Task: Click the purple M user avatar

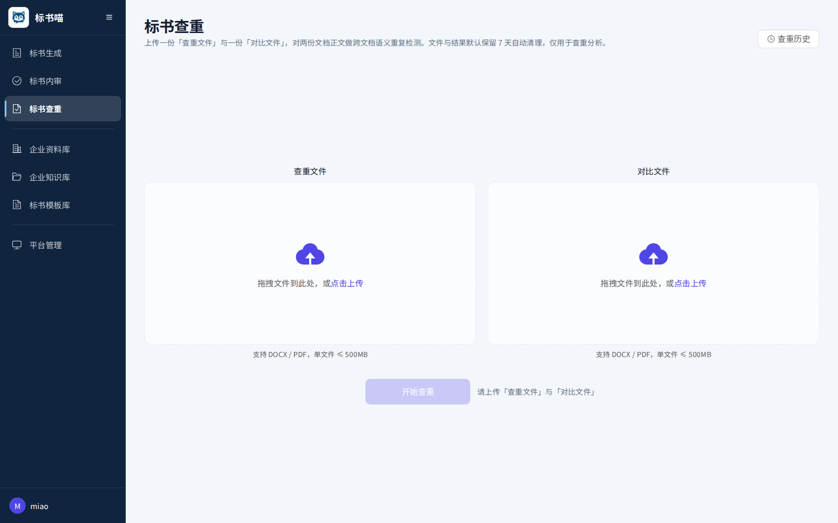Action: click(x=17, y=506)
